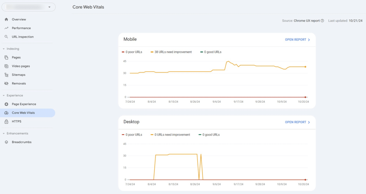This screenshot has height=194, width=366.
Task: Click the Overview home icon
Action: tap(6, 19)
